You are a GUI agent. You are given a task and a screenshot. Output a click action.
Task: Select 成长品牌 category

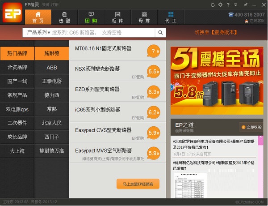[x=17, y=137]
